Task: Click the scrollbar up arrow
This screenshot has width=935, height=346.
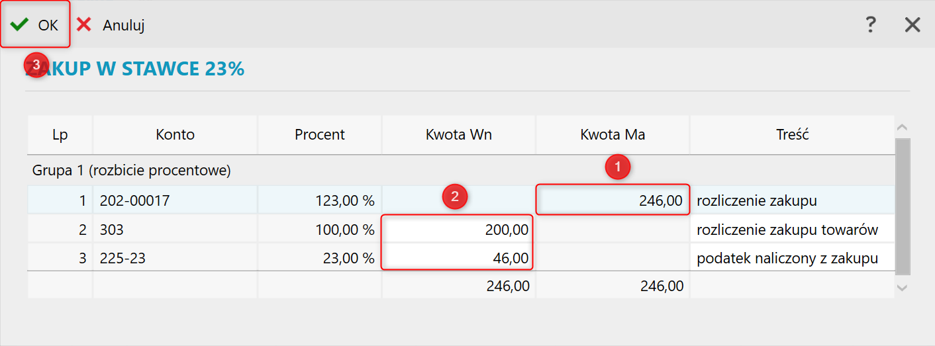Action: pyautogui.click(x=902, y=127)
